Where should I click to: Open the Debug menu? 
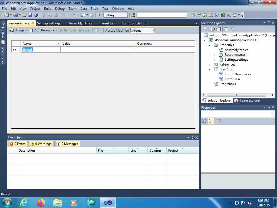pyautogui.click(x=60, y=8)
